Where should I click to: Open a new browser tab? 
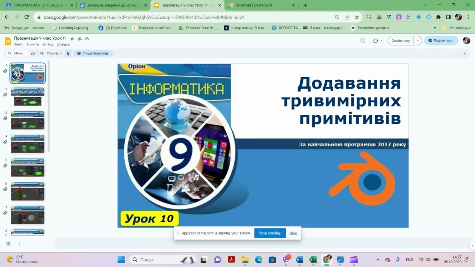305,5
